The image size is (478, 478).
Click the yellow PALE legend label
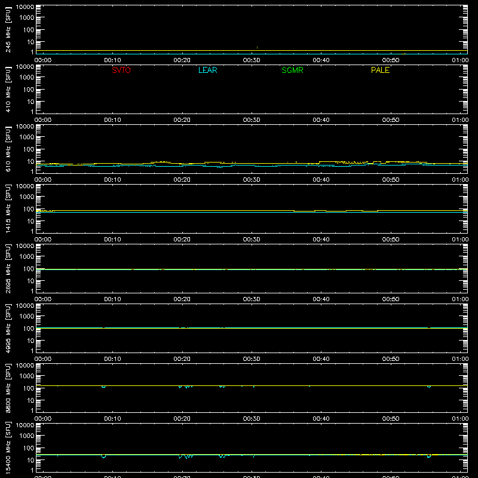coord(380,70)
